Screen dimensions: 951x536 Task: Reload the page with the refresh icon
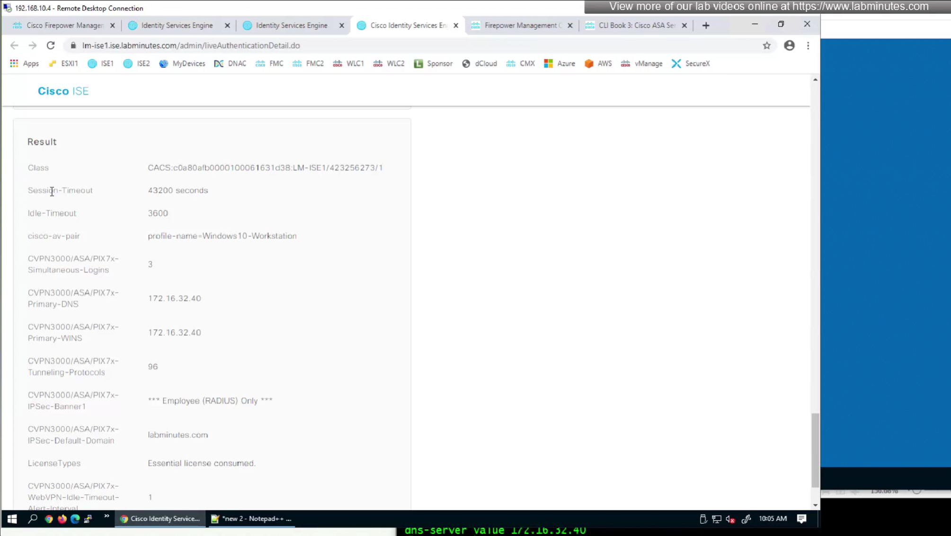click(x=51, y=45)
